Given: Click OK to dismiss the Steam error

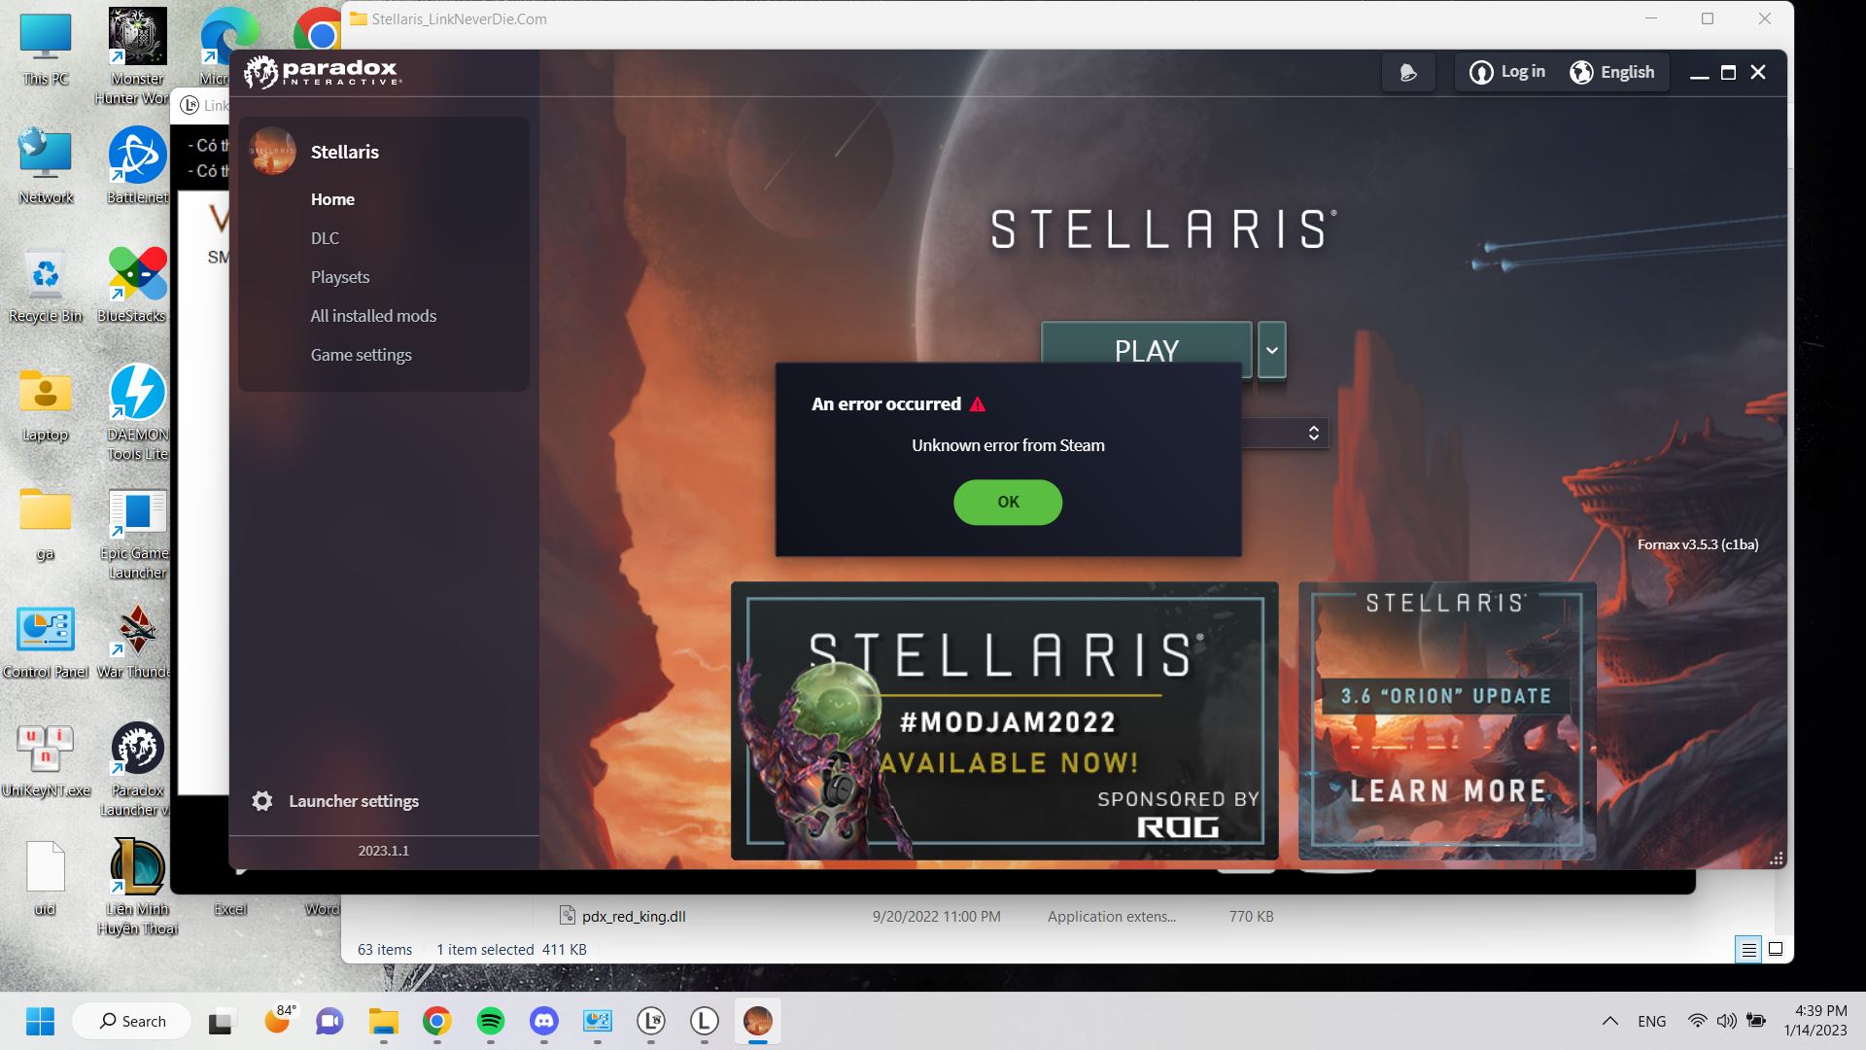Looking at the screenshot, I should click(1009, 502).
